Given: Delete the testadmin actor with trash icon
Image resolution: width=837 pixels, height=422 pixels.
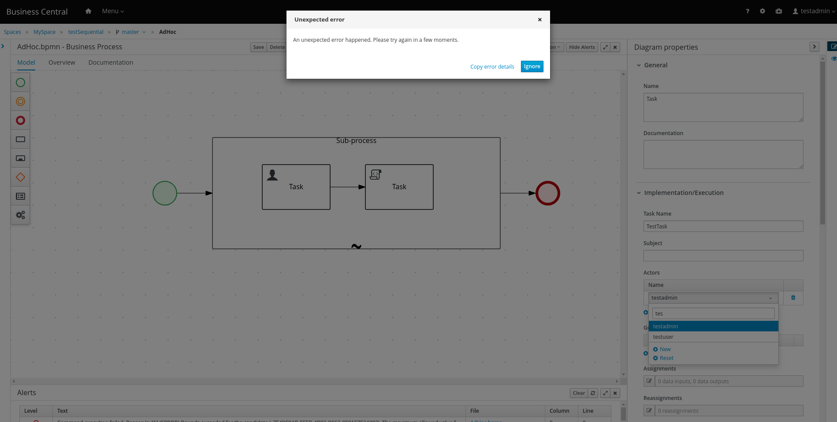Looking at the screenshot, I should coord(793,298).
